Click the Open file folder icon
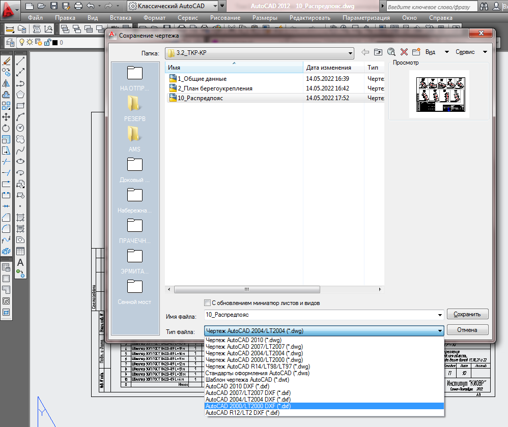Screen dimensions: 508x427 [41, 6]
